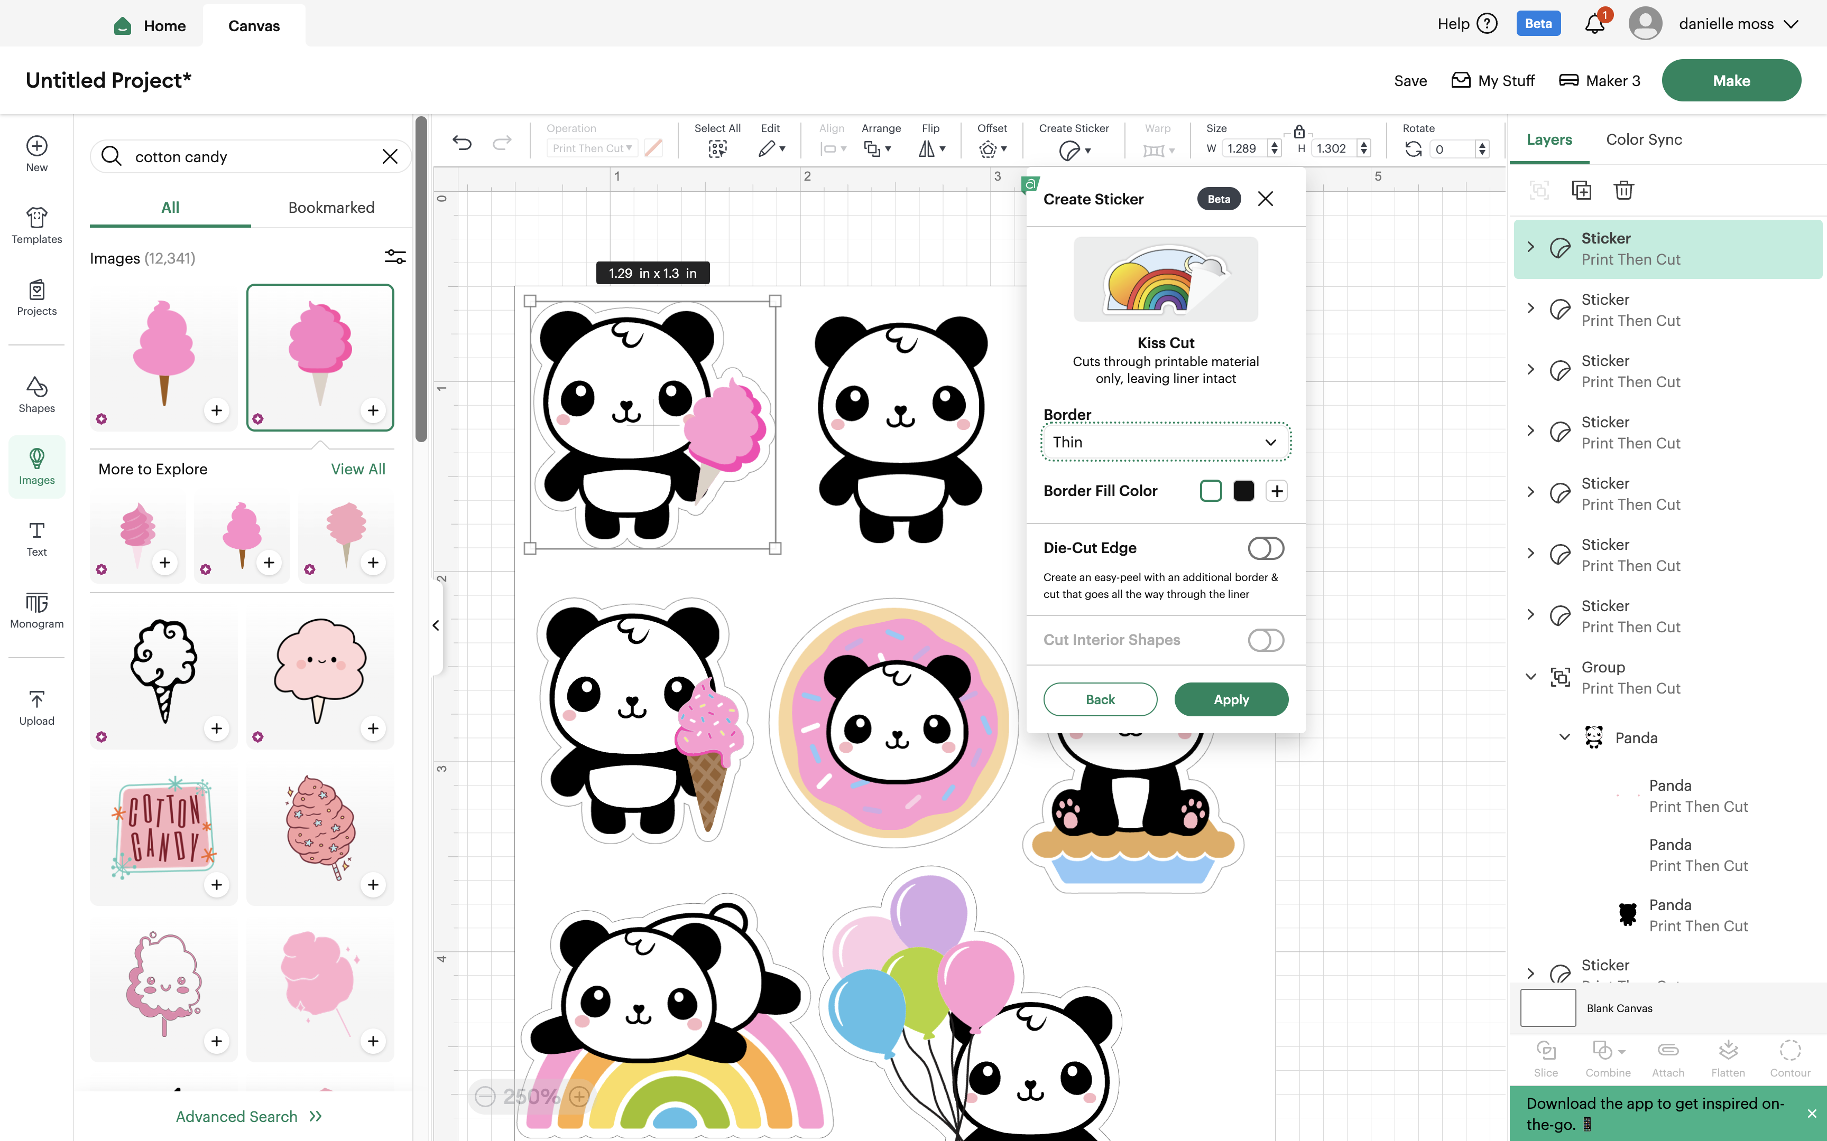Switch to the Canvas tab

coord(254,26)
